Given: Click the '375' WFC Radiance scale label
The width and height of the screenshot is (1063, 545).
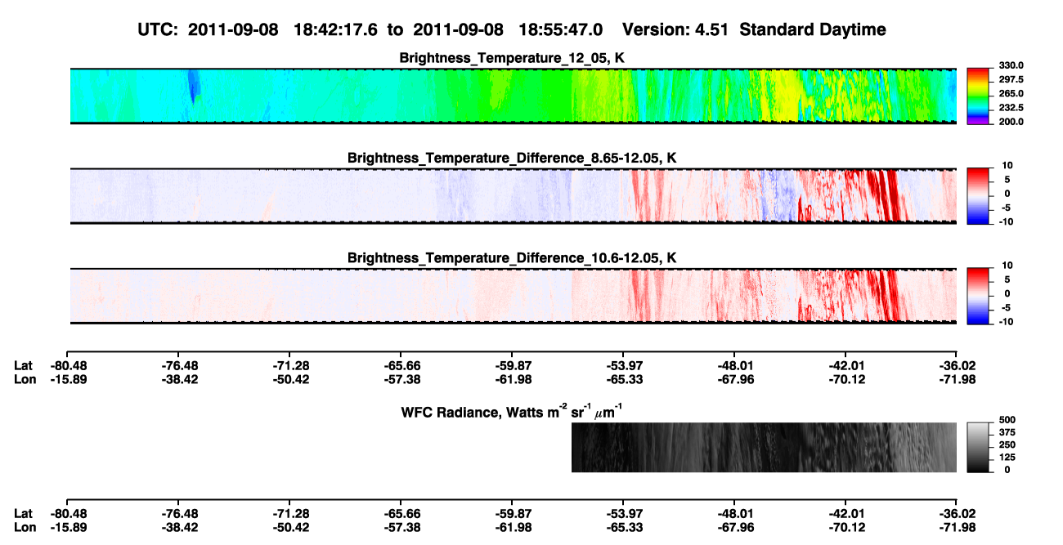Looking at the screenshot, I should click(x=1008, y=432).
